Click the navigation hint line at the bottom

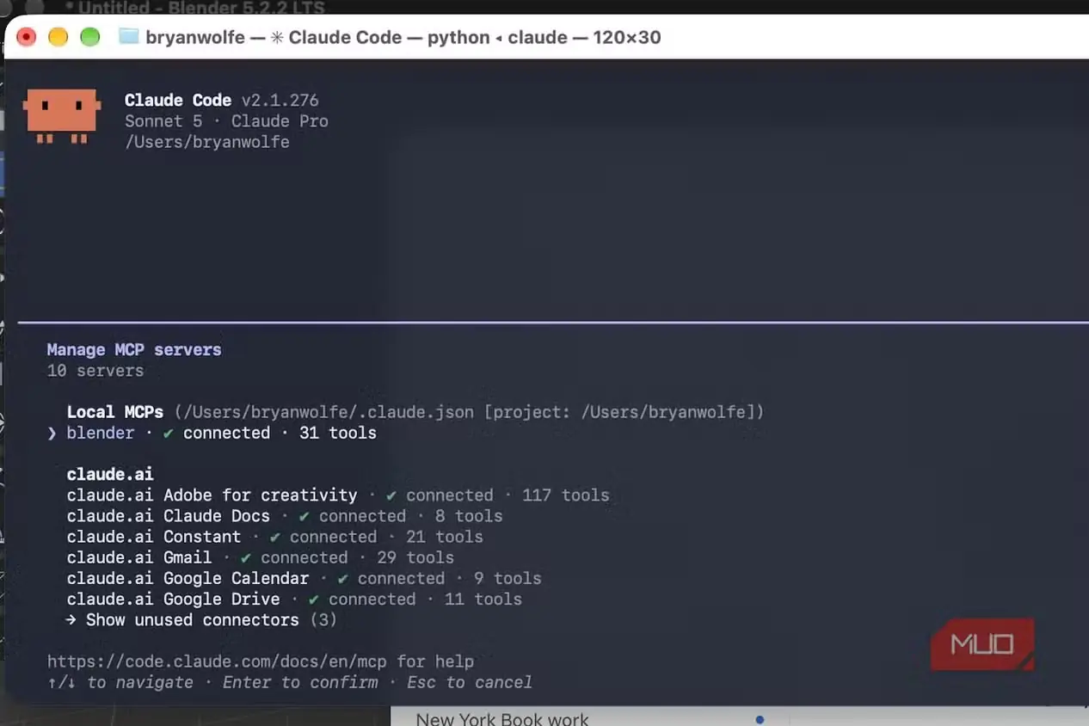[x=290, y=682]
